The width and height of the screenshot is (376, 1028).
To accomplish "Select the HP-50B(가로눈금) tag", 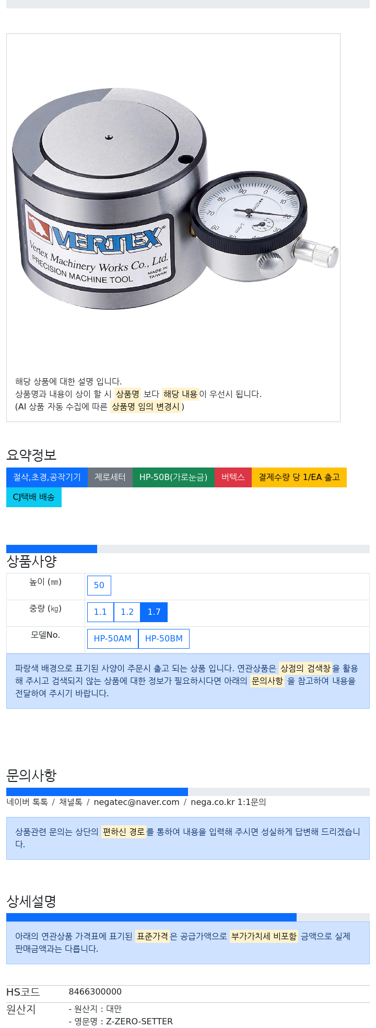I will click(x=173, y=477).
